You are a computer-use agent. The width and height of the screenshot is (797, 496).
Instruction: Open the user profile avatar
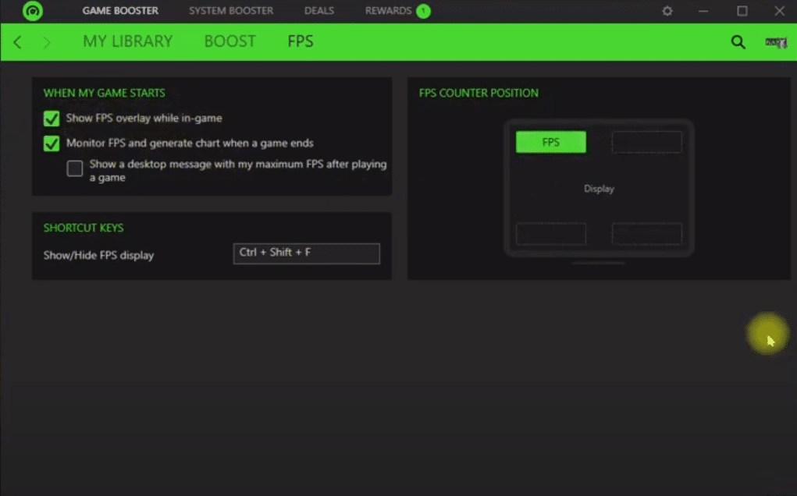point(776,42)
